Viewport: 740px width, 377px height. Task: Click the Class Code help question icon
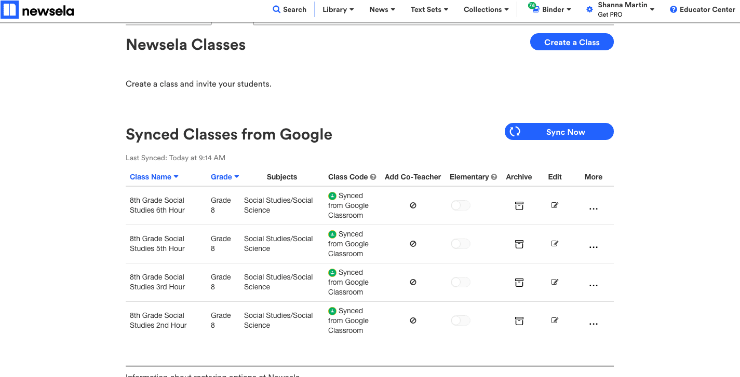point(373,177)
